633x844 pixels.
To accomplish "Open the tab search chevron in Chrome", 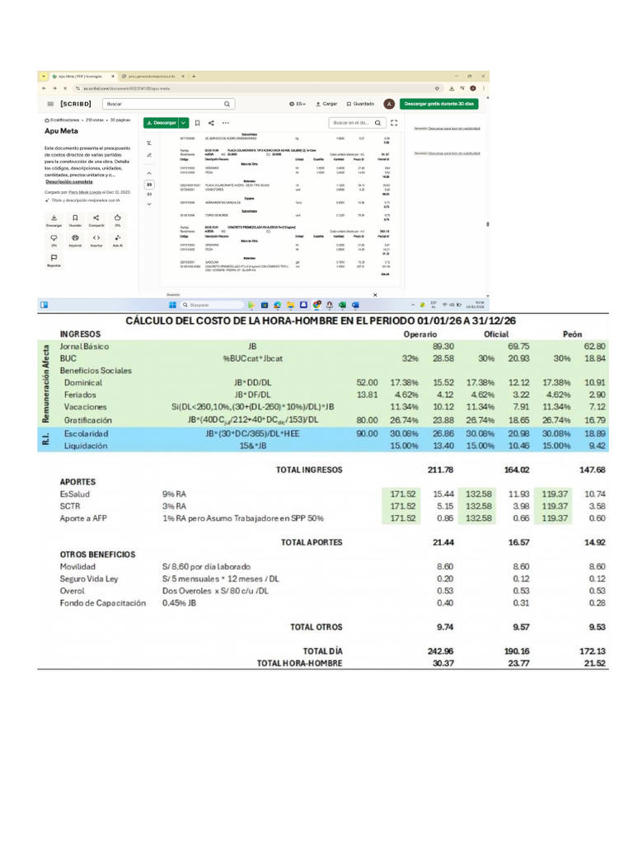I will pos(44,77).
